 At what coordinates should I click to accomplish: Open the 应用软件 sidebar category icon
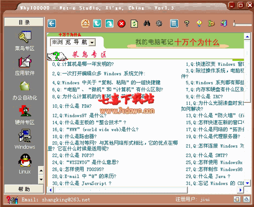click(x=25, y=61)
